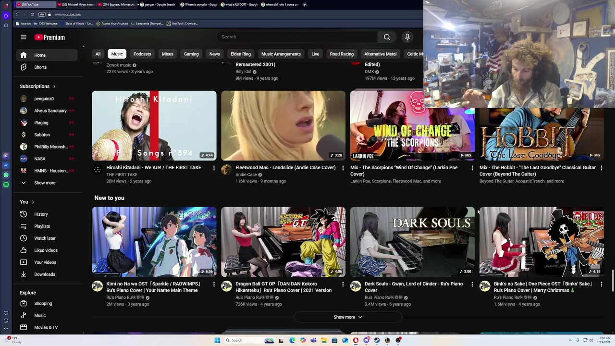Select the Mixes filter chip
Viewport: 615px width, 346px height.
tap(168, 54)
